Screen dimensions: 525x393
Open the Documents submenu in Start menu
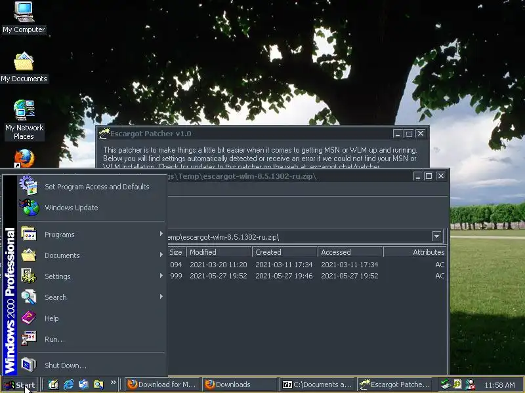point(92,255)
